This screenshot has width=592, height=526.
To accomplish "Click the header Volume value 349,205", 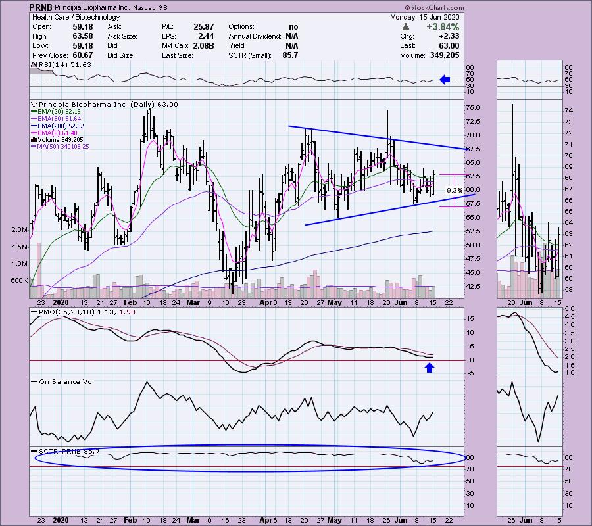I will pyautogui.click(x=445, y=55).
